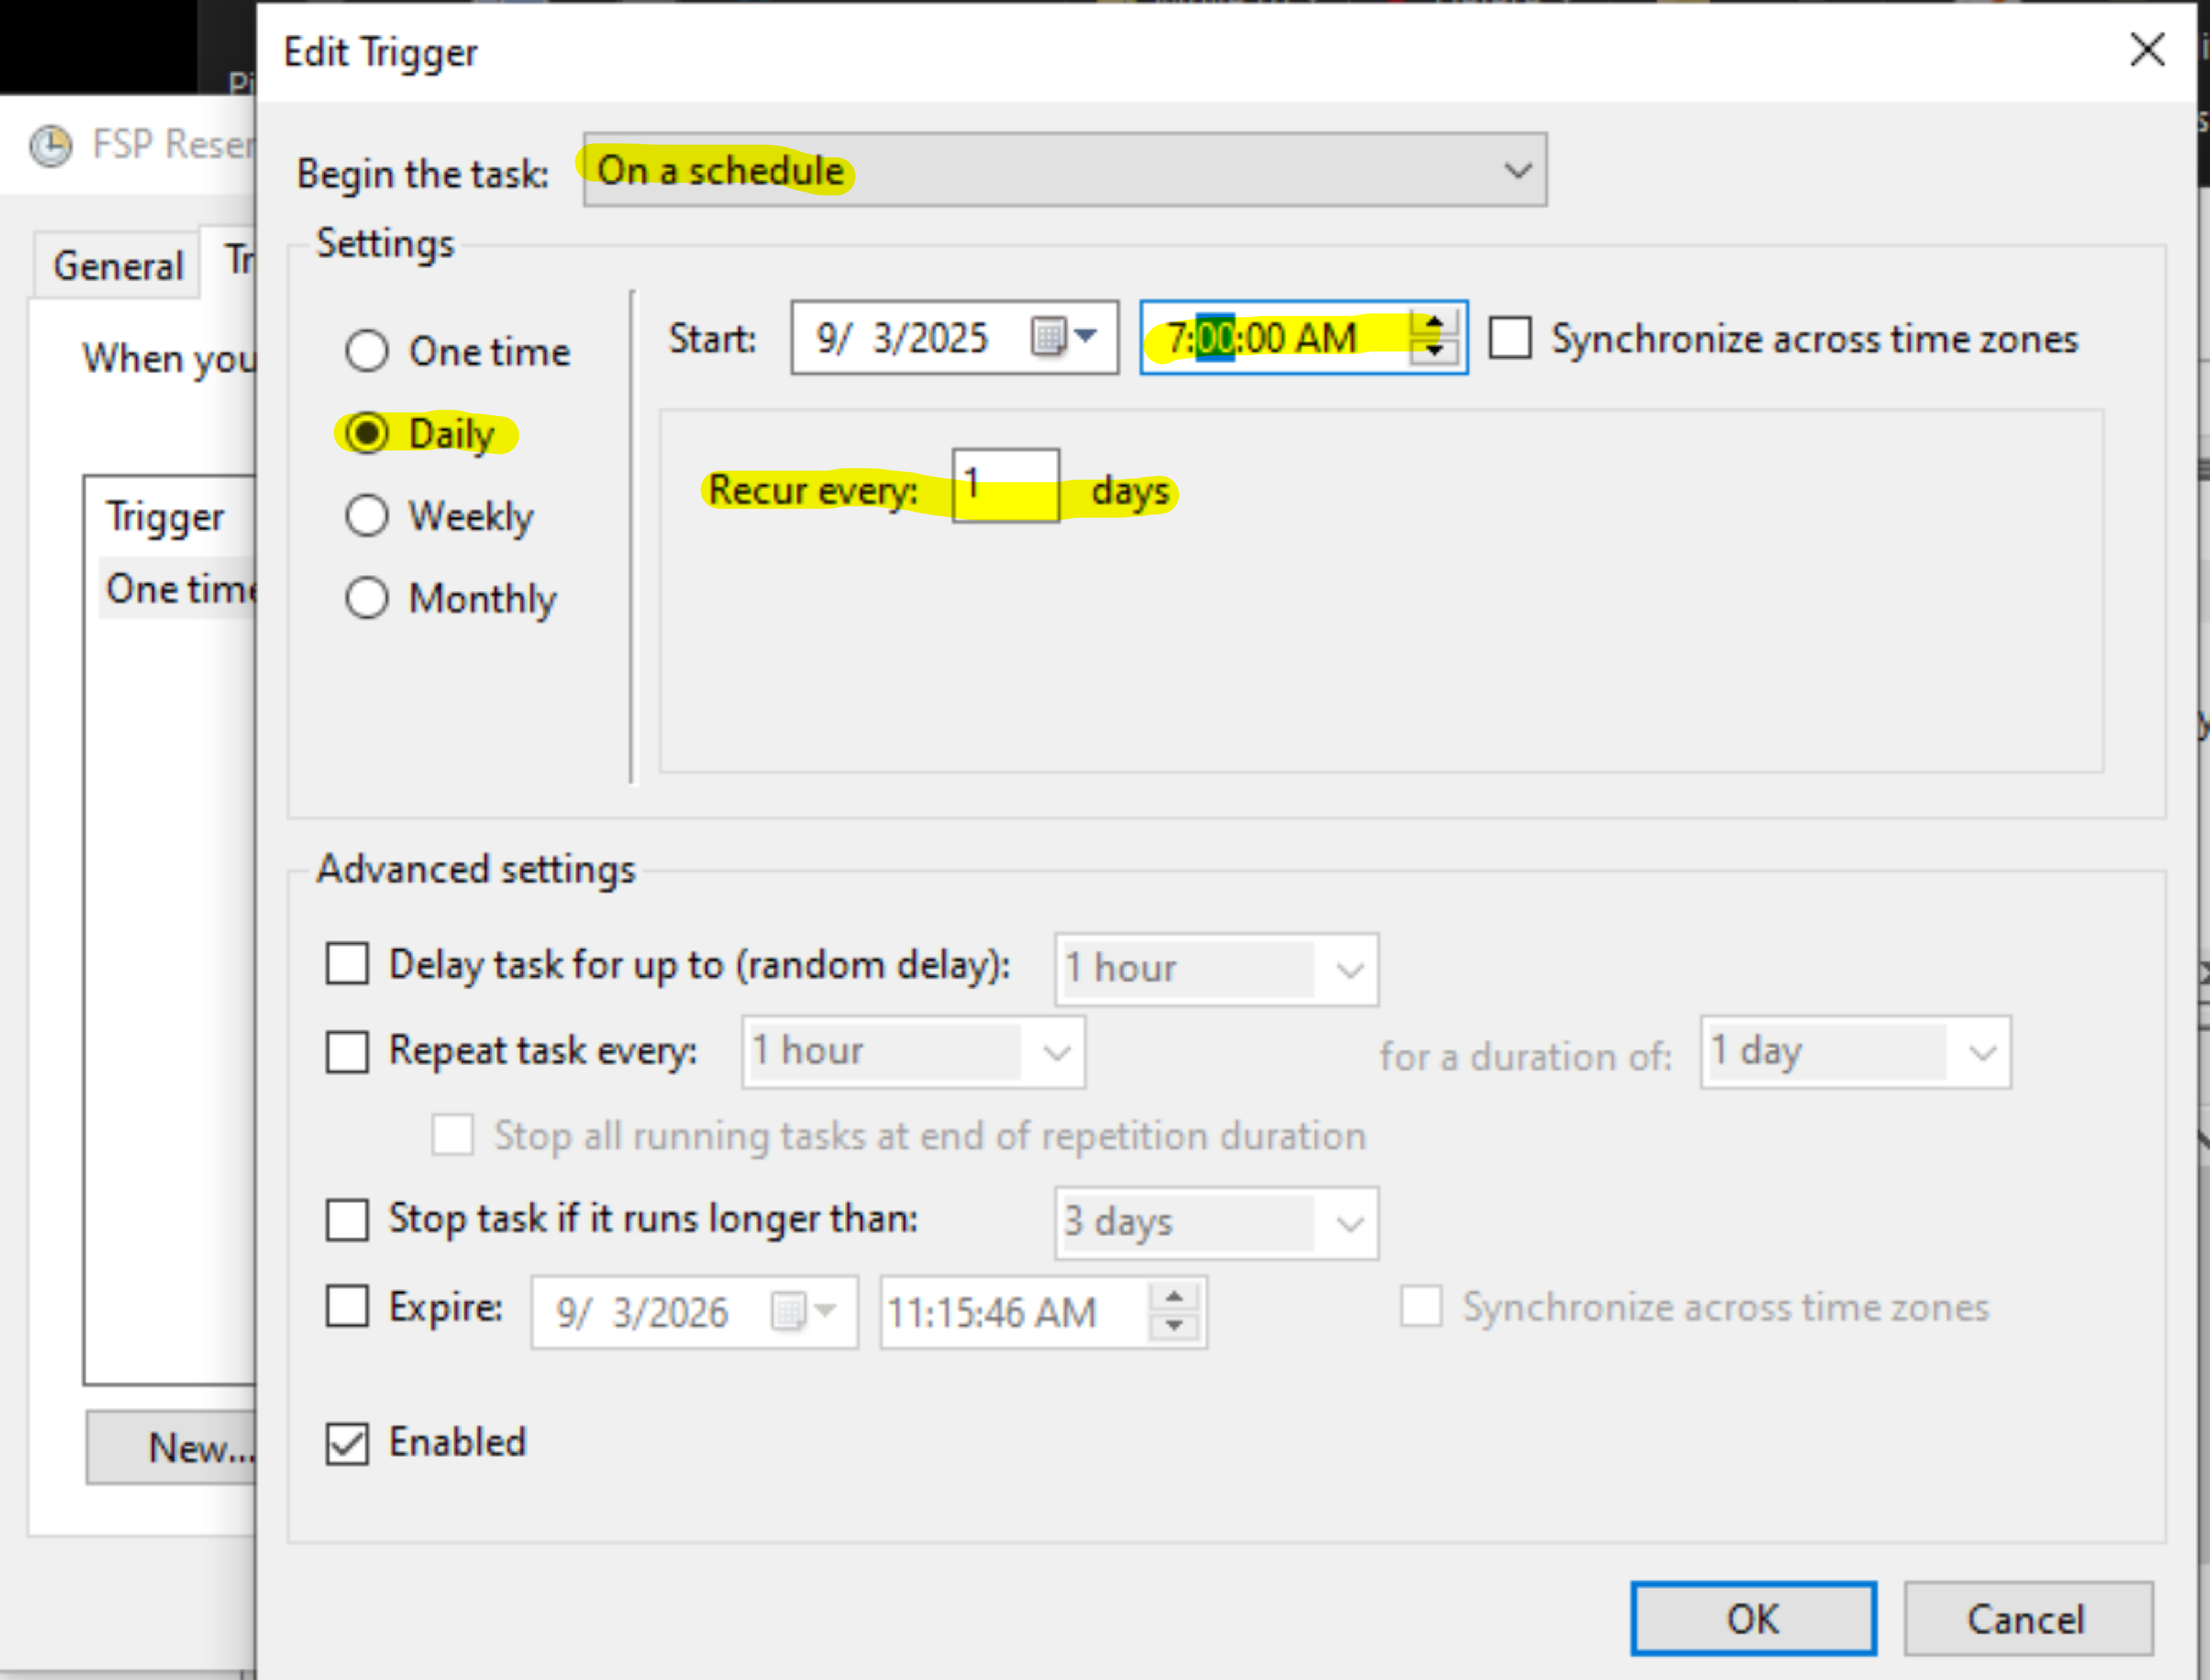
Task: Open the Begin the task dropdown
Action: click(1517, 170)
